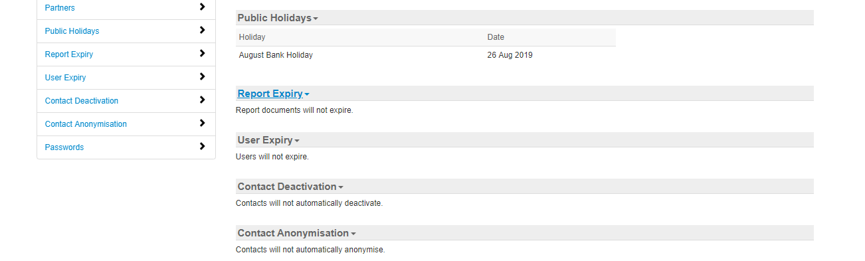Select Partners in the sidebar menu
This screenshot has height=261, width=865.
[60, 8]
